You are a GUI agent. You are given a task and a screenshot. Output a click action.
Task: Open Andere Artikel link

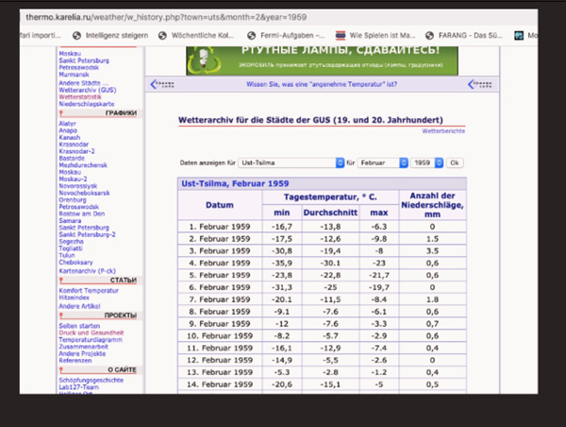[79, 306]
